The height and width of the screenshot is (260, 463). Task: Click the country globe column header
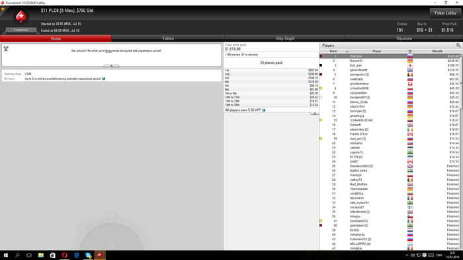pos(410,51)
